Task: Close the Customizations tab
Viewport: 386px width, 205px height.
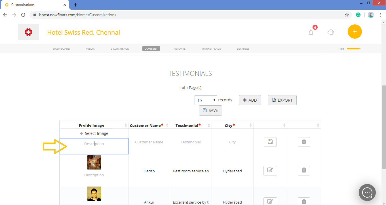Action: 65,5
